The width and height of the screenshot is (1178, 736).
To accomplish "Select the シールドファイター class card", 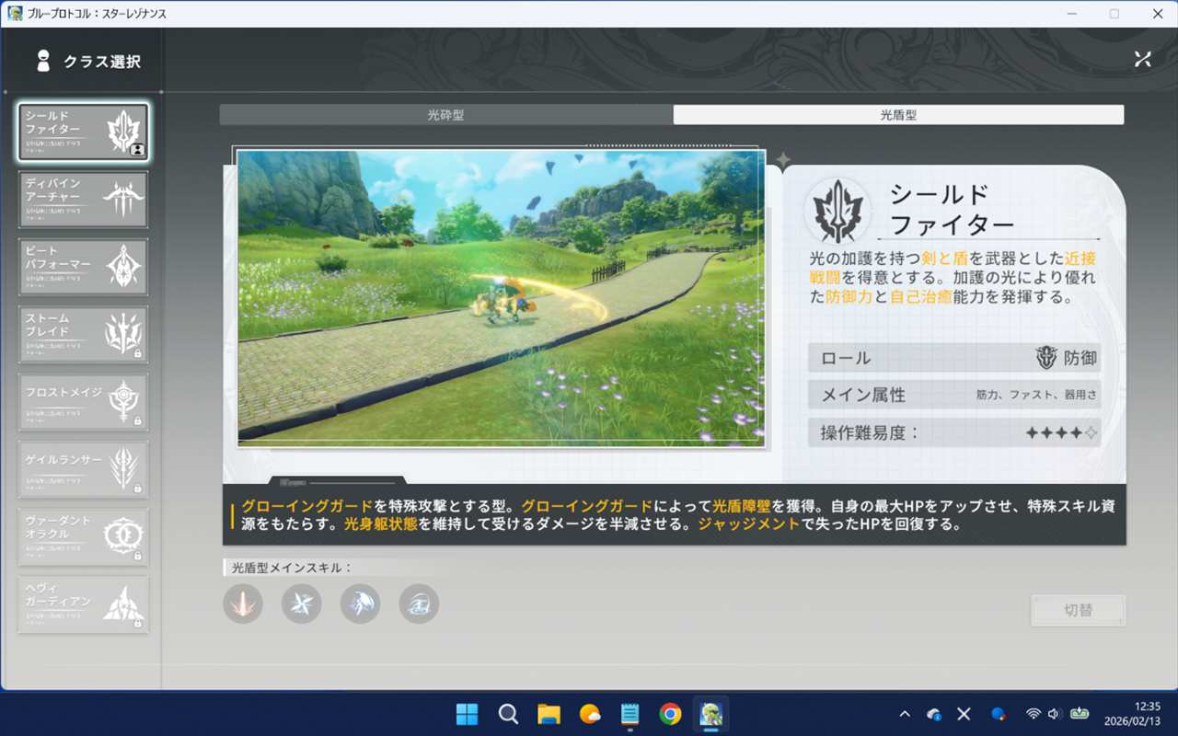I will coord(83,132).
